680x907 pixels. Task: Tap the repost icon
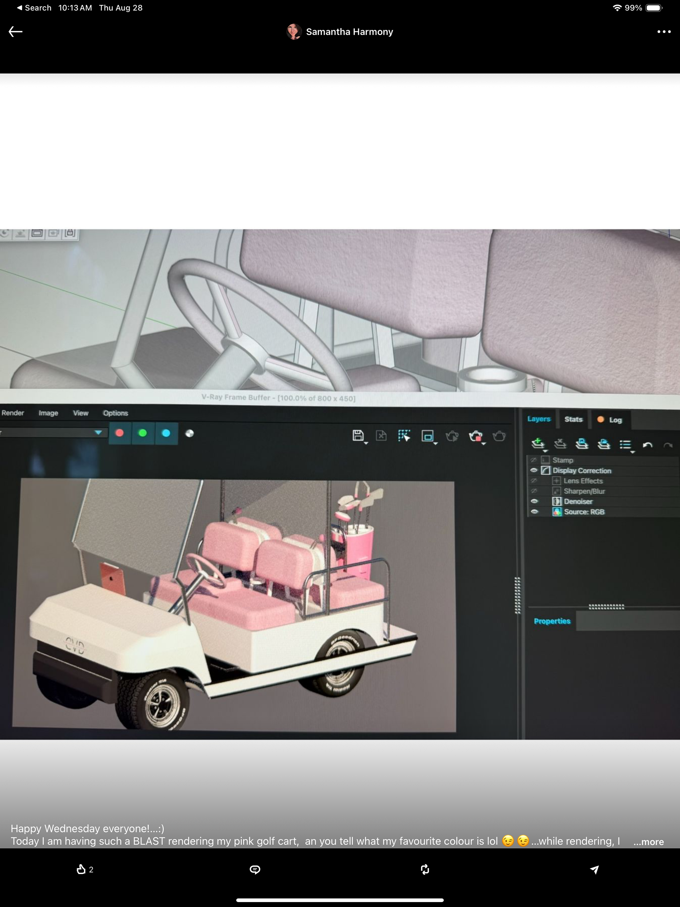coord(425,869)
